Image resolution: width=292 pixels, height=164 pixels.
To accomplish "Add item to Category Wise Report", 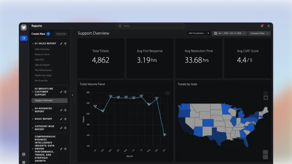I will tap(65, 128).
